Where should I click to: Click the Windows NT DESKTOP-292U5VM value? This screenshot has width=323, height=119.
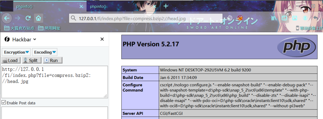click(205, 70)
